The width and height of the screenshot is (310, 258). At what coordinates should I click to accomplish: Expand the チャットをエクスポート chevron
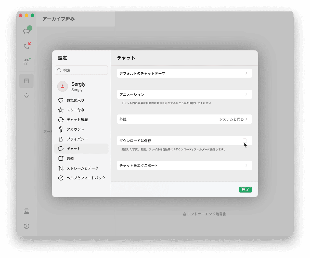pos(246,165)
